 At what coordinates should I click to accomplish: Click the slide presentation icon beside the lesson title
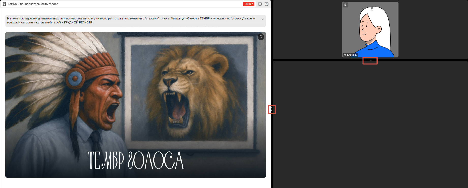coord(4,4)
